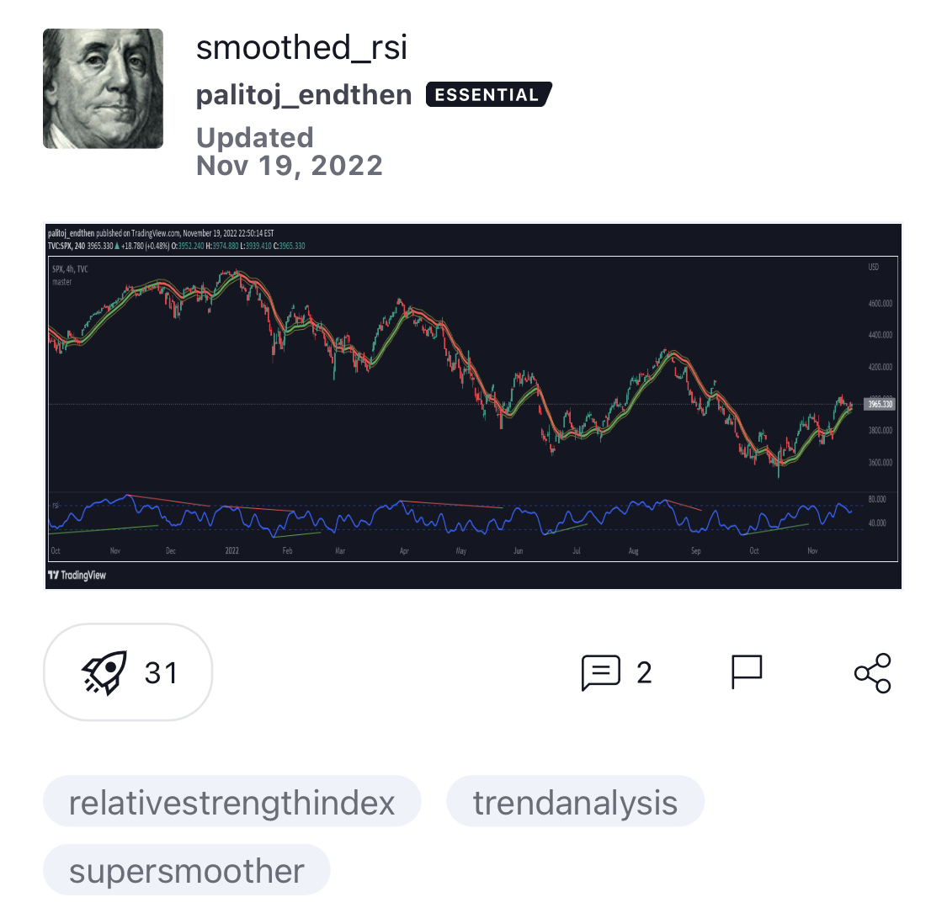Image resolution: width=947 pixels, height=913 pixels.
Task: Click the boost count 31
Action: pos(161,672)
